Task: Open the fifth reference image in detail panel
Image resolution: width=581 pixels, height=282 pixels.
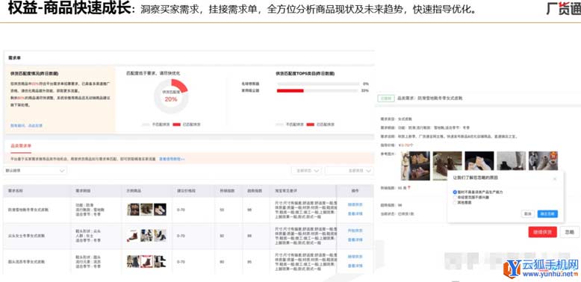Action: pyautogui.click(x=543, y=161)
